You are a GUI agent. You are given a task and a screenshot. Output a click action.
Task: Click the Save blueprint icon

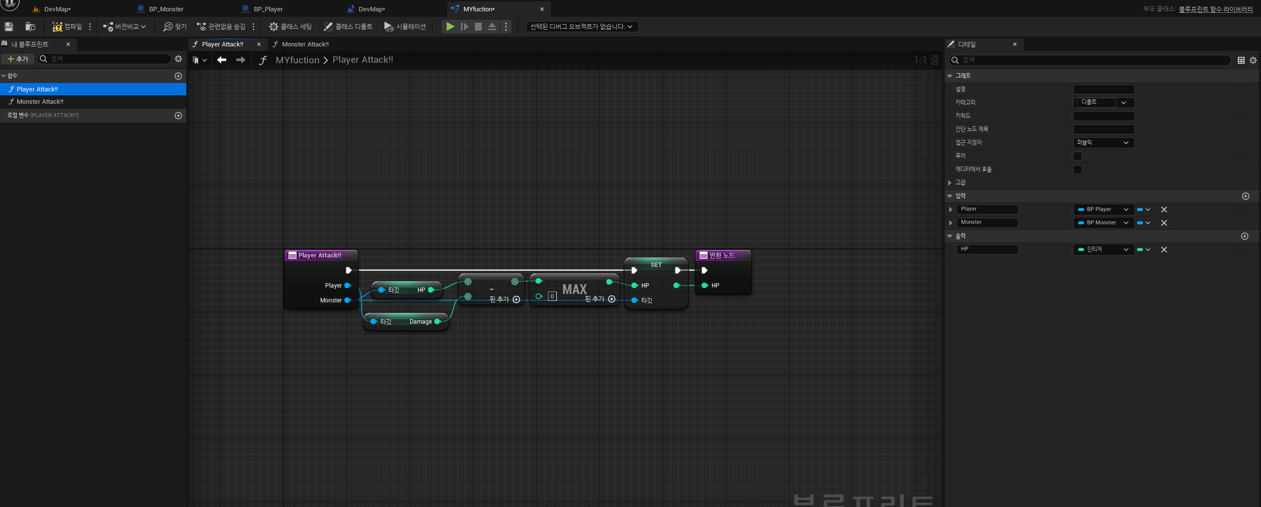(9, 27)
